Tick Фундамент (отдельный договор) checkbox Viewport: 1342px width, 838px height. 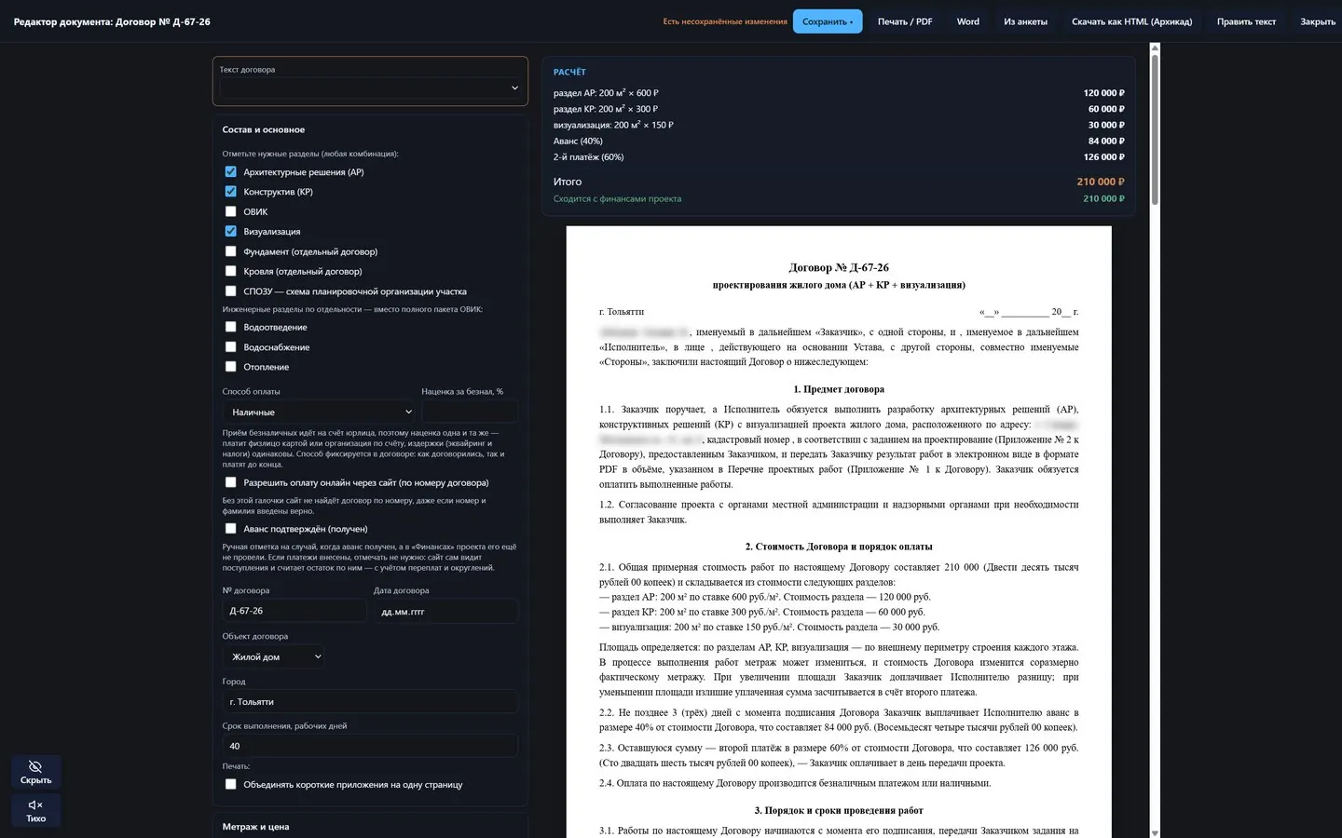pyautogui.click(x=230, y=251)
